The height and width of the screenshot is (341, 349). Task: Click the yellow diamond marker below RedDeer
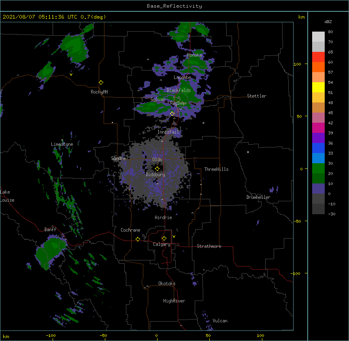[172, 114]
